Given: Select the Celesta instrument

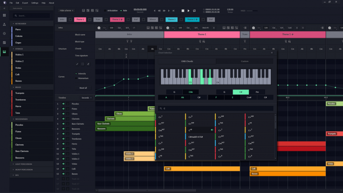Looking at the screenshot, I should 32,36.
